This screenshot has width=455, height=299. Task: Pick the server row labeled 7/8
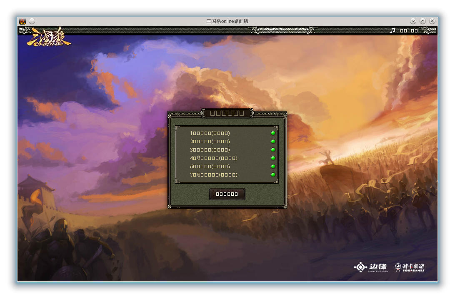click(x=227, y=175)
